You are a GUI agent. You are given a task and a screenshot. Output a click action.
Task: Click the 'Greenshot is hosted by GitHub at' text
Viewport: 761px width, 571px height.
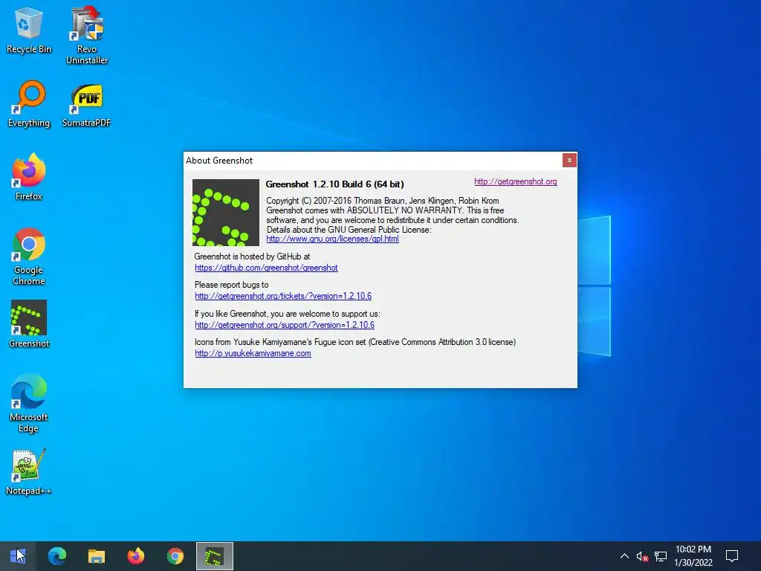coord(252,257)
